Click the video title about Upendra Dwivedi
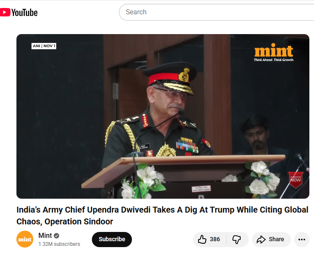 [162, 216]
